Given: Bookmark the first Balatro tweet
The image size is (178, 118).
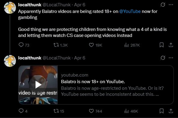Looking at the screenshot, I should point(161,45).
